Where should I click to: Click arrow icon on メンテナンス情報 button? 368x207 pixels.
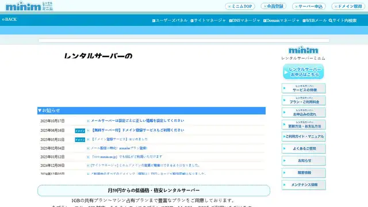(285, 185)
